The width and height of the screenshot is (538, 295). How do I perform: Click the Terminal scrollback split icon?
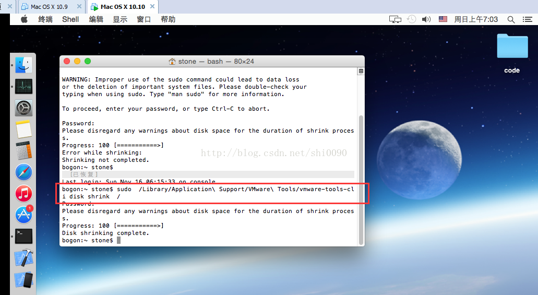click(361, 71)
